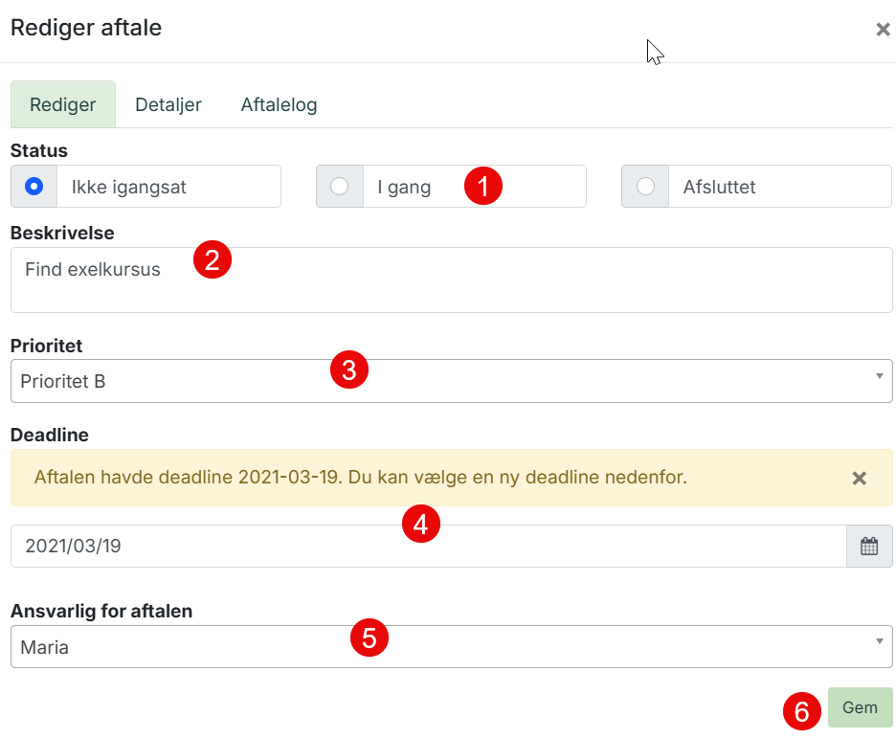This screenshot has width=896, height=739.
Task: Close the Rediger aftale dialog
Action: click(883, 29)
